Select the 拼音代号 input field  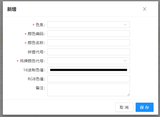[88, 52]
